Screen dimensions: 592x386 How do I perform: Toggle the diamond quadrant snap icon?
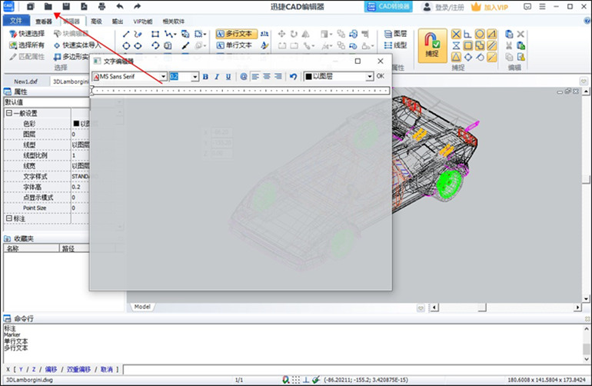click(467, 57)
